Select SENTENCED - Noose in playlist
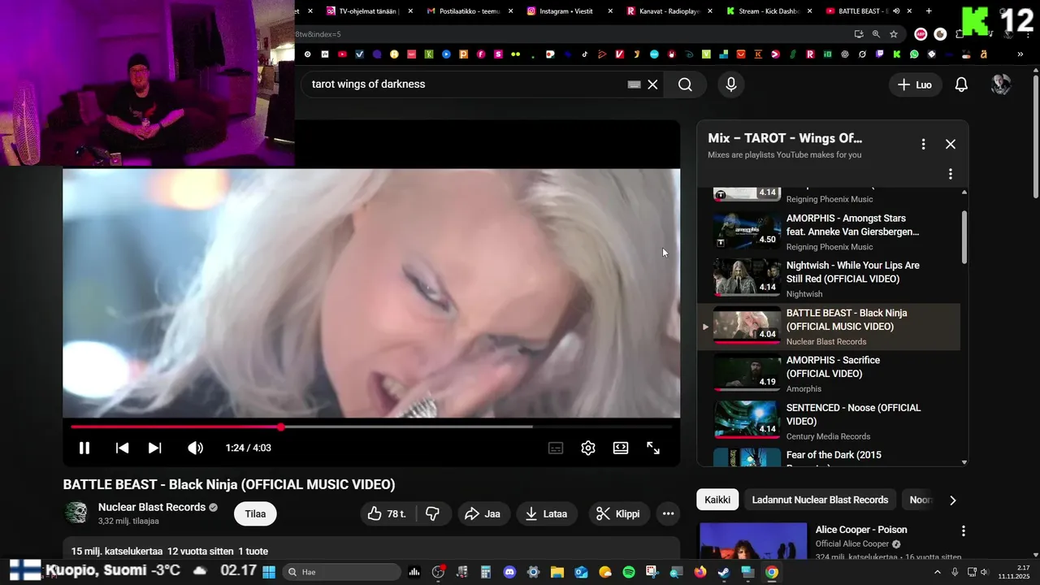The image size is (1040, 585). coord(829,422)
